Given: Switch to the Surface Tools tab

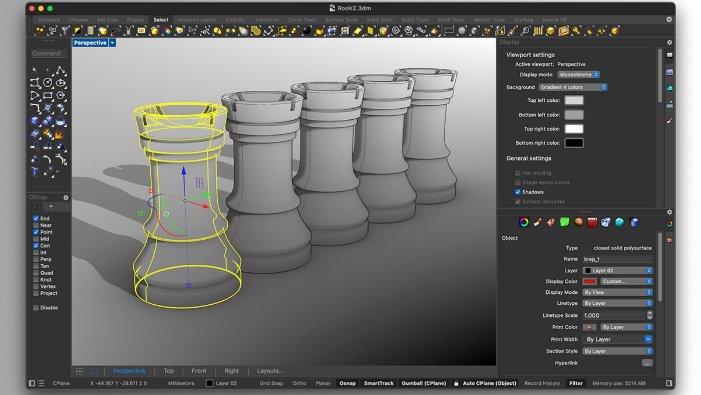Looking at the screenshot, I should [x=341, y=20].
